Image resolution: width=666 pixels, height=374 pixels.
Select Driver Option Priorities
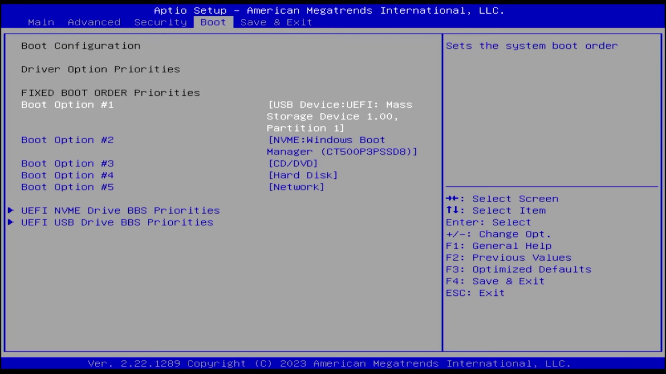tap(101, 69)
